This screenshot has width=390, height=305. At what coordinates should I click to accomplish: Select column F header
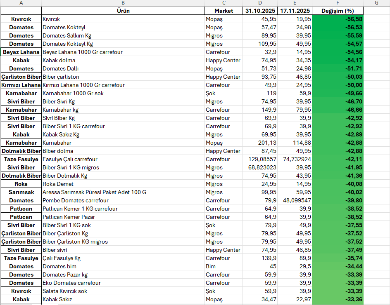pos(338,3)
